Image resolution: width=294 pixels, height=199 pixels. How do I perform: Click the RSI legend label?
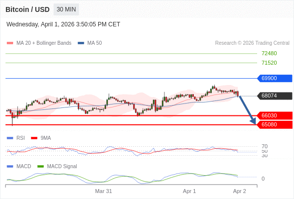pos(20,138)
